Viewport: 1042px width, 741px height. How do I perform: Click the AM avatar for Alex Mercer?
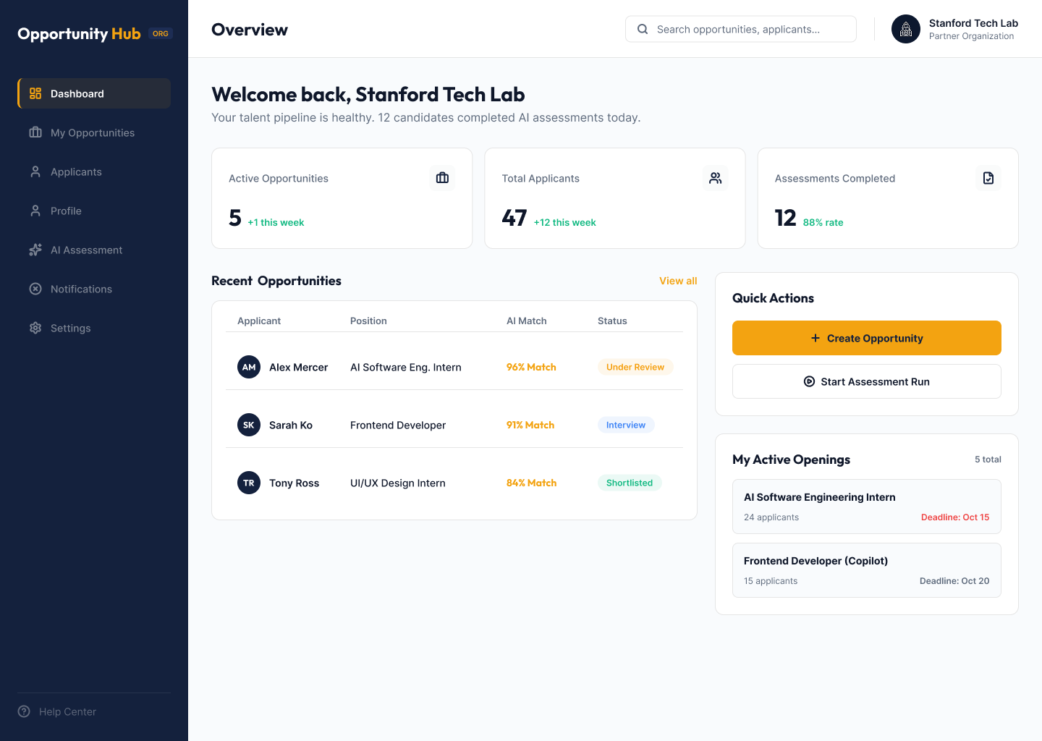[x=249, y=367]
